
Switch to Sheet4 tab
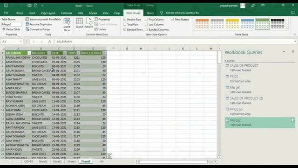point(71,161)
